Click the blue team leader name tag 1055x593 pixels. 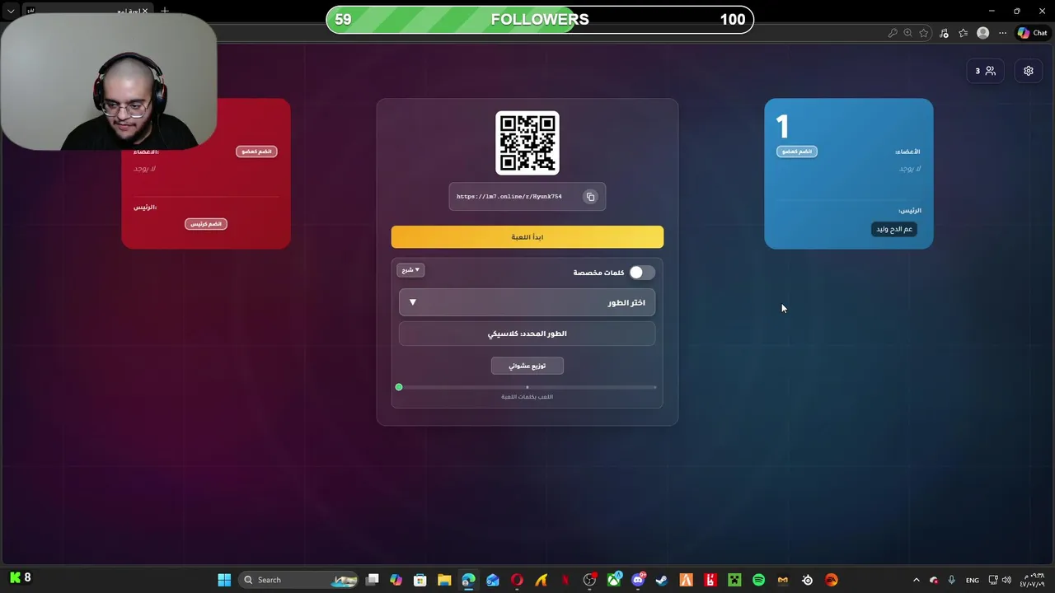[x=894, y=229]
